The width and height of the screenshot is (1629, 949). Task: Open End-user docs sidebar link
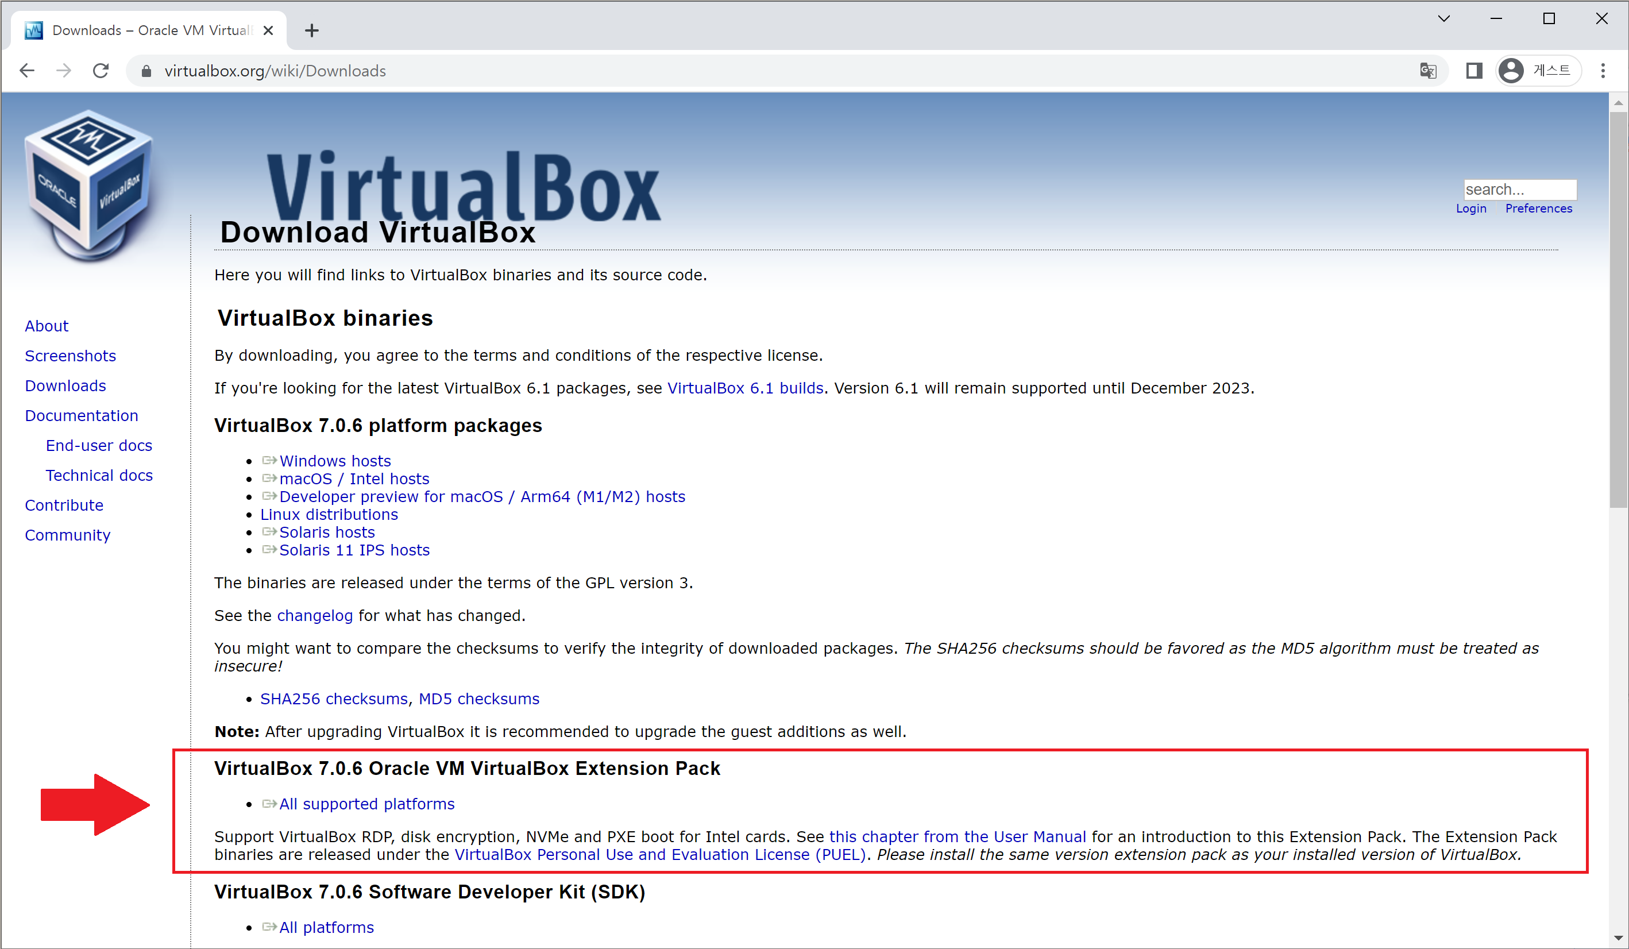[99, 445]
